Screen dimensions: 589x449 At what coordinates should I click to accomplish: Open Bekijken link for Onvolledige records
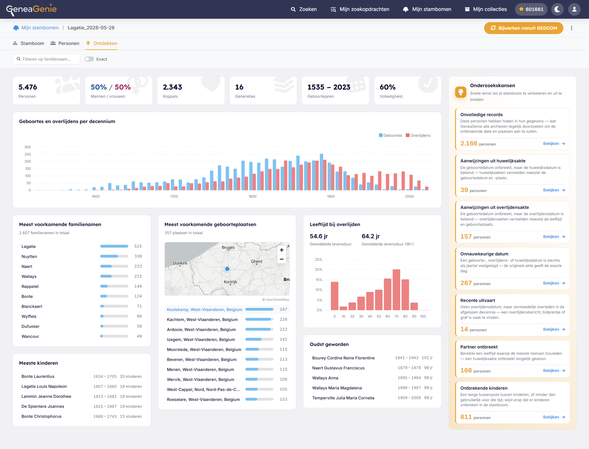coord(554,144)
